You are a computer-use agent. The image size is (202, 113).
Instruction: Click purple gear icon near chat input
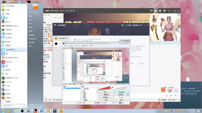point(176,90)
